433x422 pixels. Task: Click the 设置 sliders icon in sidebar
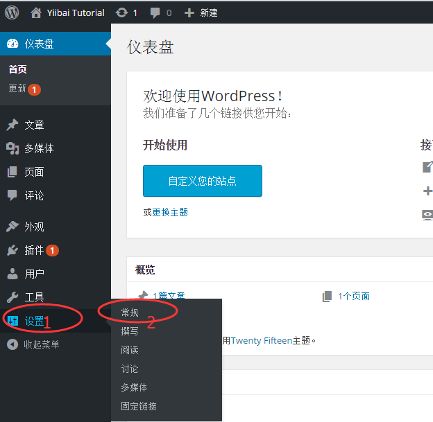12,321
